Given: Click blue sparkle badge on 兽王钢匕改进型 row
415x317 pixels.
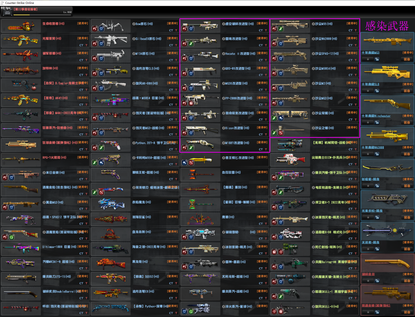Looking at the screenshot, I should coord(184,163).
